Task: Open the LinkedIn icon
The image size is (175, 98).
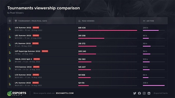Action: pos(149,93)
